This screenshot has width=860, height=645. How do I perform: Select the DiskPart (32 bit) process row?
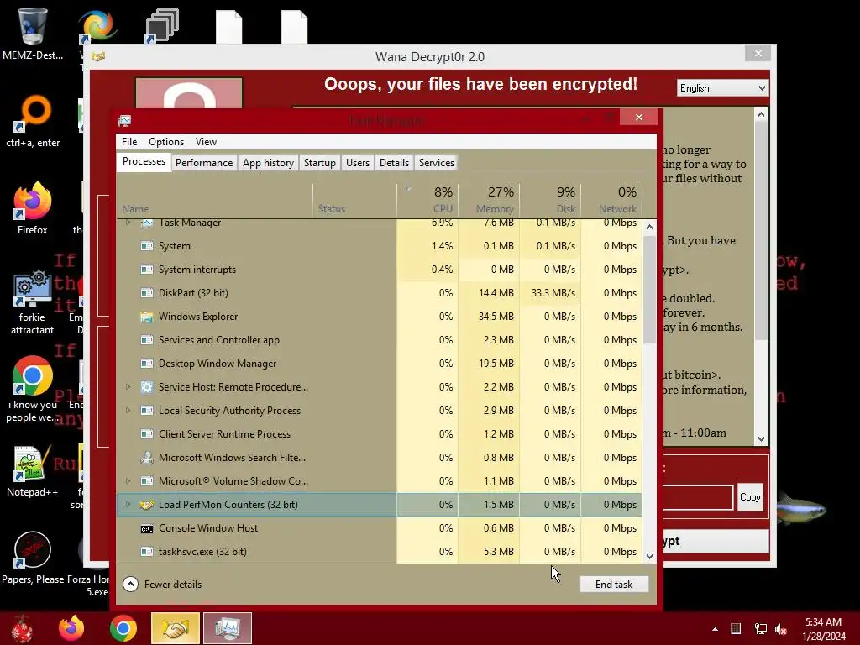pos(379,293)
